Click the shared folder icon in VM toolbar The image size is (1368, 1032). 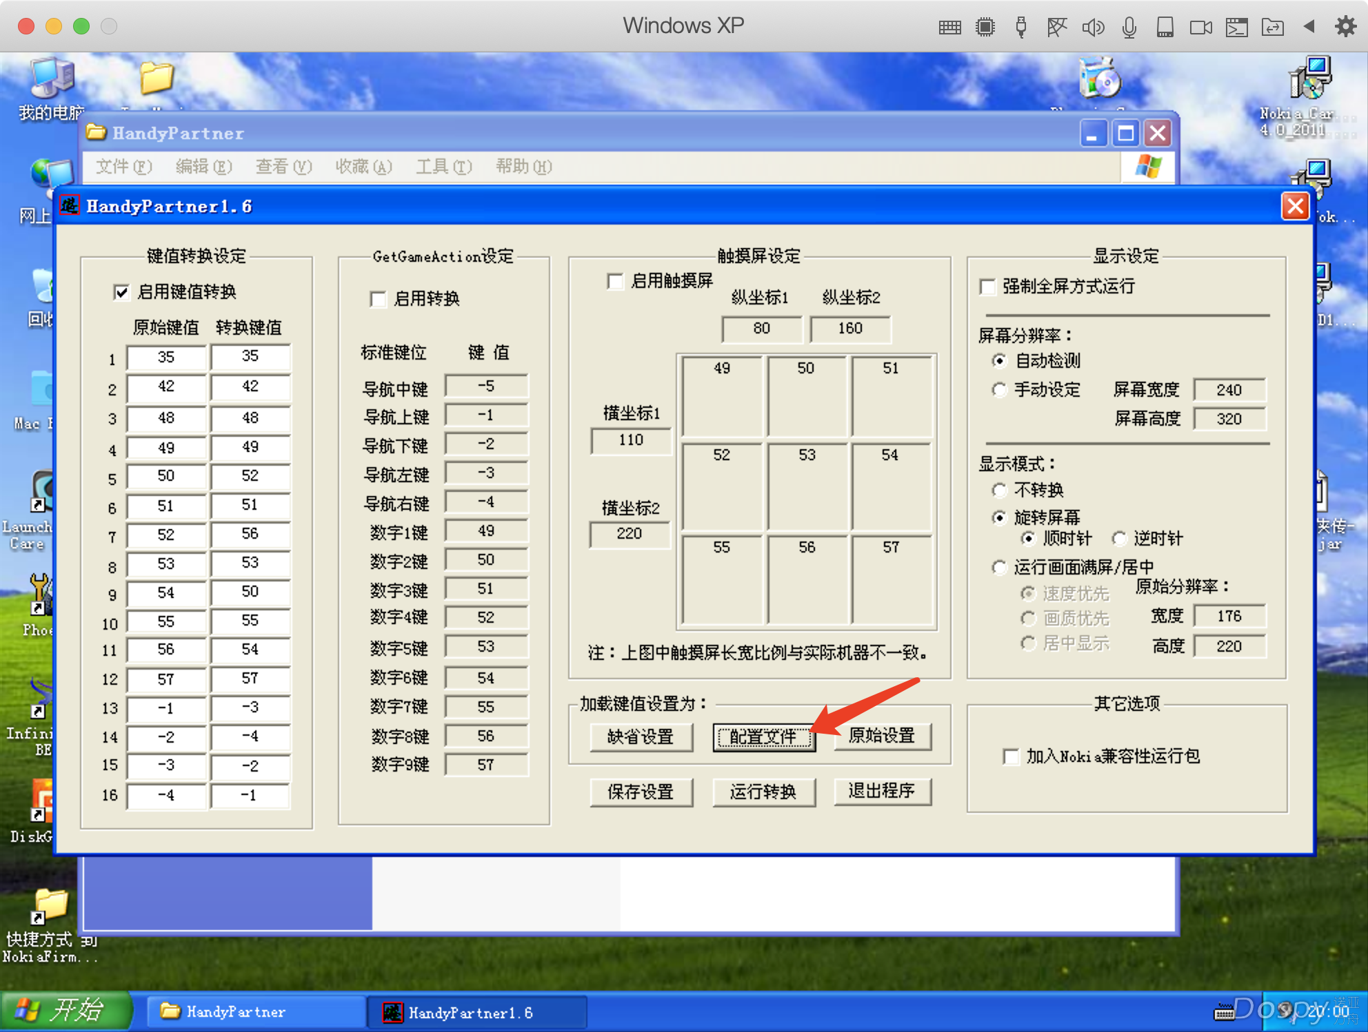pyautogui.click(x=1272, y=27)
